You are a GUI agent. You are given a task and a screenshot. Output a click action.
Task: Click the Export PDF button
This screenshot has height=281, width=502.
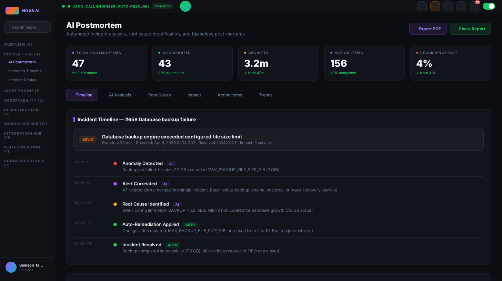[428, 29]
